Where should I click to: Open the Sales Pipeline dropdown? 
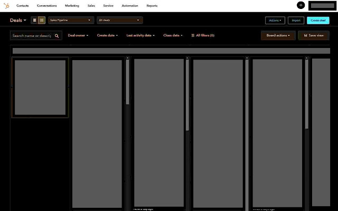click(x=71, y=20)
